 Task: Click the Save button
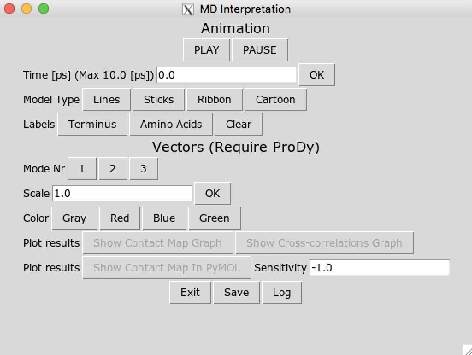(x=236, y=292)
